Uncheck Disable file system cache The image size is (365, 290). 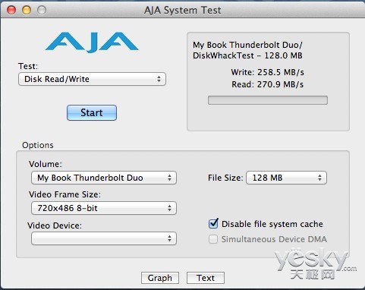(213, 224)
